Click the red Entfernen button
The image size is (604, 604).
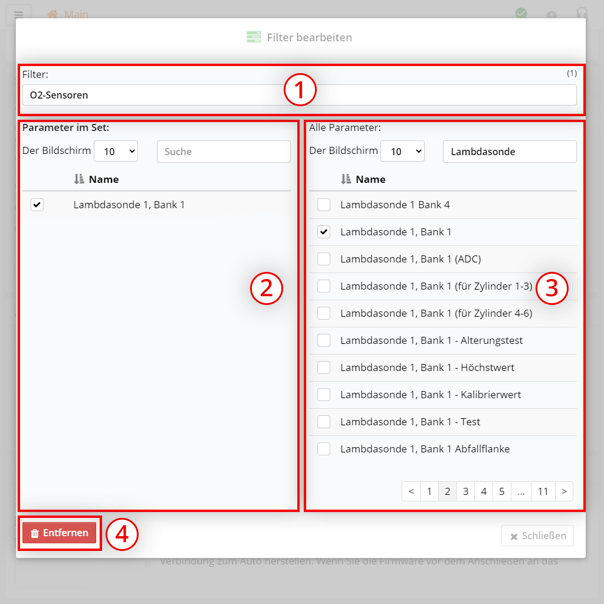pos(59,533)
